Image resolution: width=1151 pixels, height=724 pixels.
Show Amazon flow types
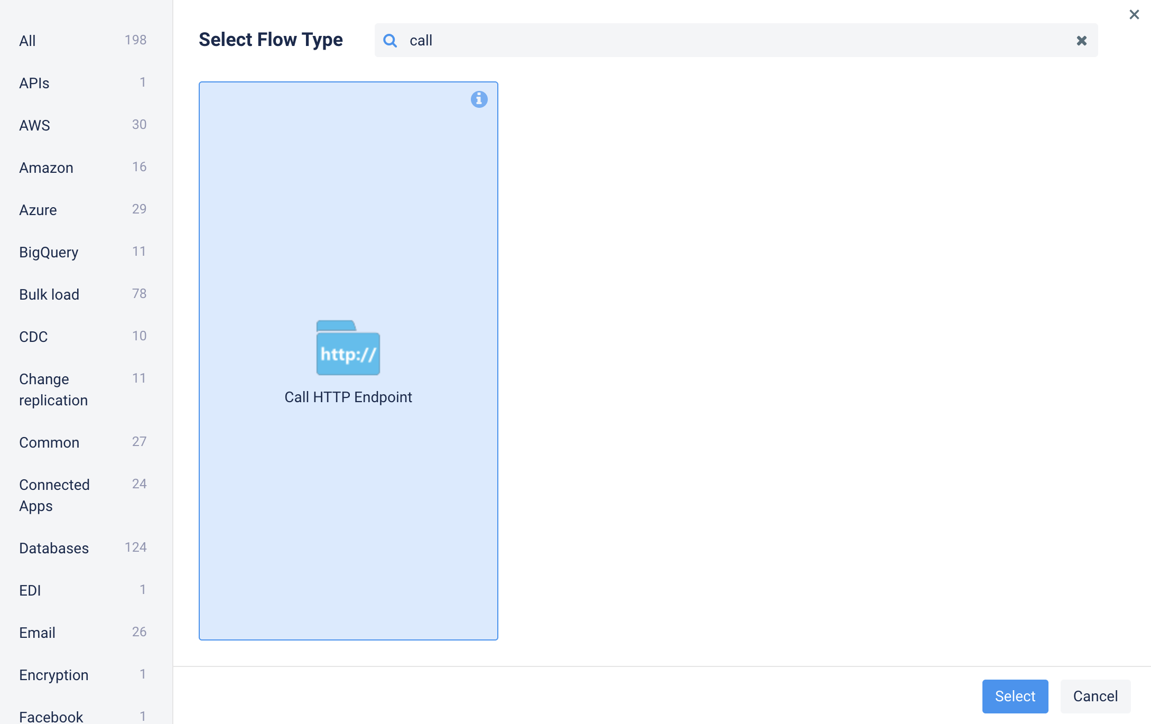[46, 168]
